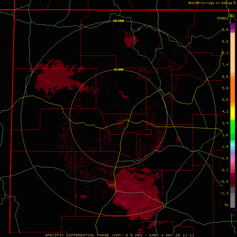Click the large KDP echo south of radar
The image size is (237, 237).
point(136,195)
